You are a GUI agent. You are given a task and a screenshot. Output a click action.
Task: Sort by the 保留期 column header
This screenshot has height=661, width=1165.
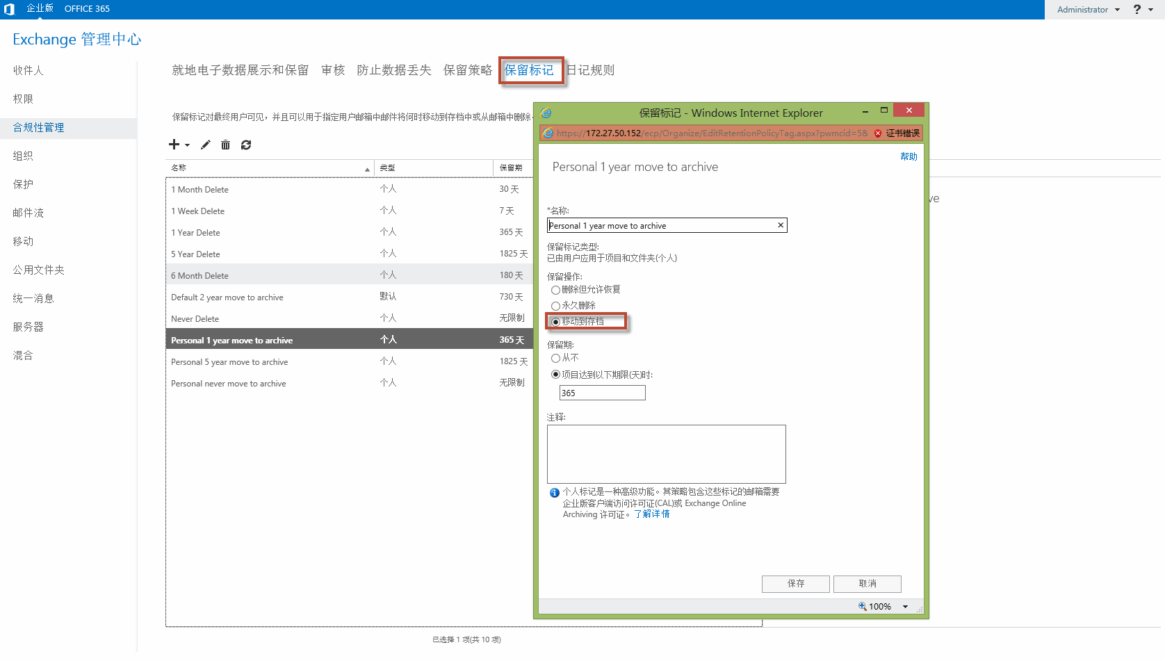point(513,168)
